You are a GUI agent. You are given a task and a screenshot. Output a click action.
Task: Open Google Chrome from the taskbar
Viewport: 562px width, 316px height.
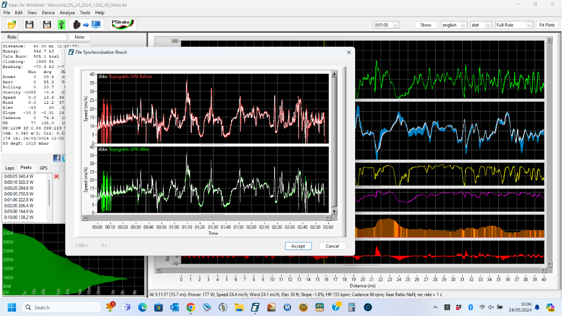pyautogui.click(x=190, y=307)
